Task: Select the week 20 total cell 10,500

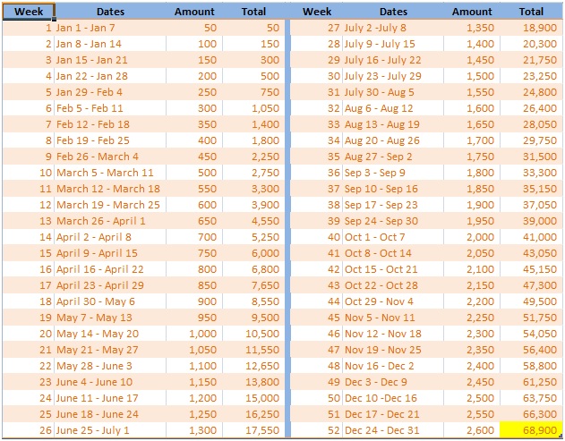Action: pos(253,334)
